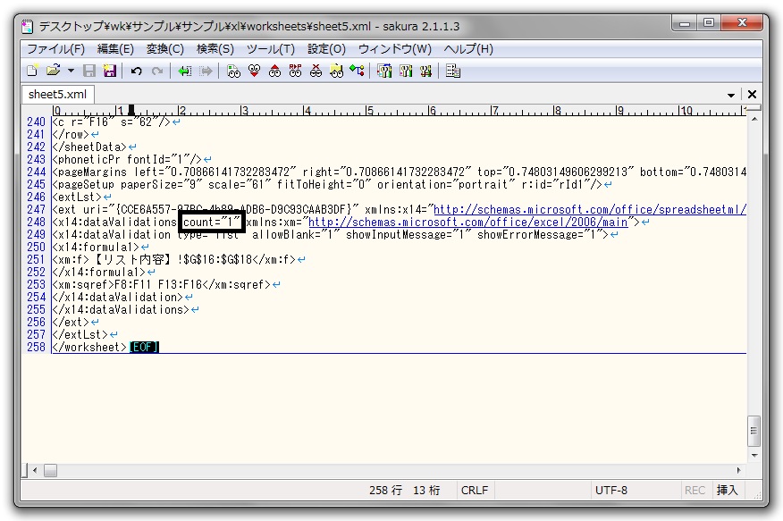Expand the recent files dropdown arrow beside Open
Screen dimensions: 783x521
click(71, 71)
